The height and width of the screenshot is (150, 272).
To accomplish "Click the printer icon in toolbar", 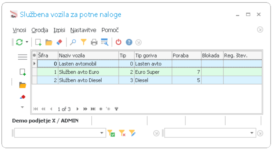I will 94,42.
